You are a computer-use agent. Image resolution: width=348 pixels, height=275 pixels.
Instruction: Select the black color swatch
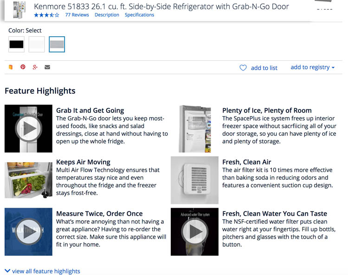(x=16, y=45)
